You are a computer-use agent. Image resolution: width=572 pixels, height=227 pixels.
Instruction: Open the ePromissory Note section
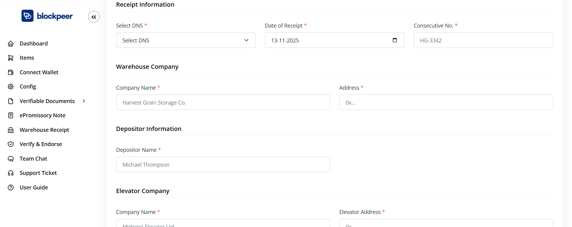[42, 115]
